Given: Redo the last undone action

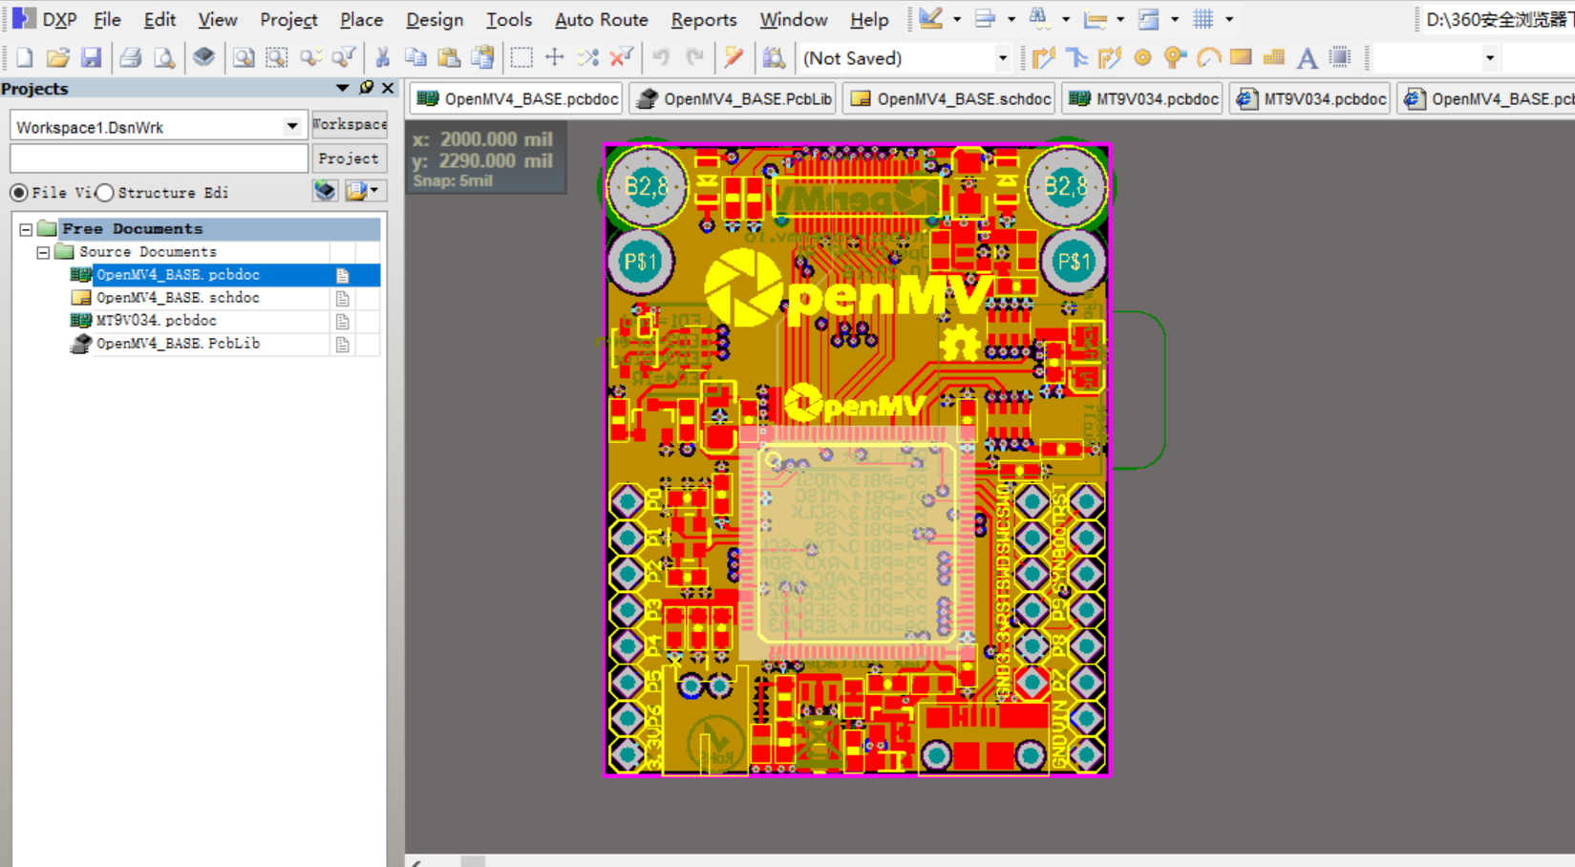Looking at the screenshot, I should 694,58.
